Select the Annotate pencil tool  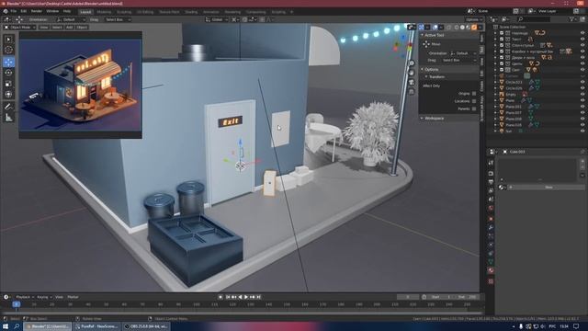[x=8, y=107]
